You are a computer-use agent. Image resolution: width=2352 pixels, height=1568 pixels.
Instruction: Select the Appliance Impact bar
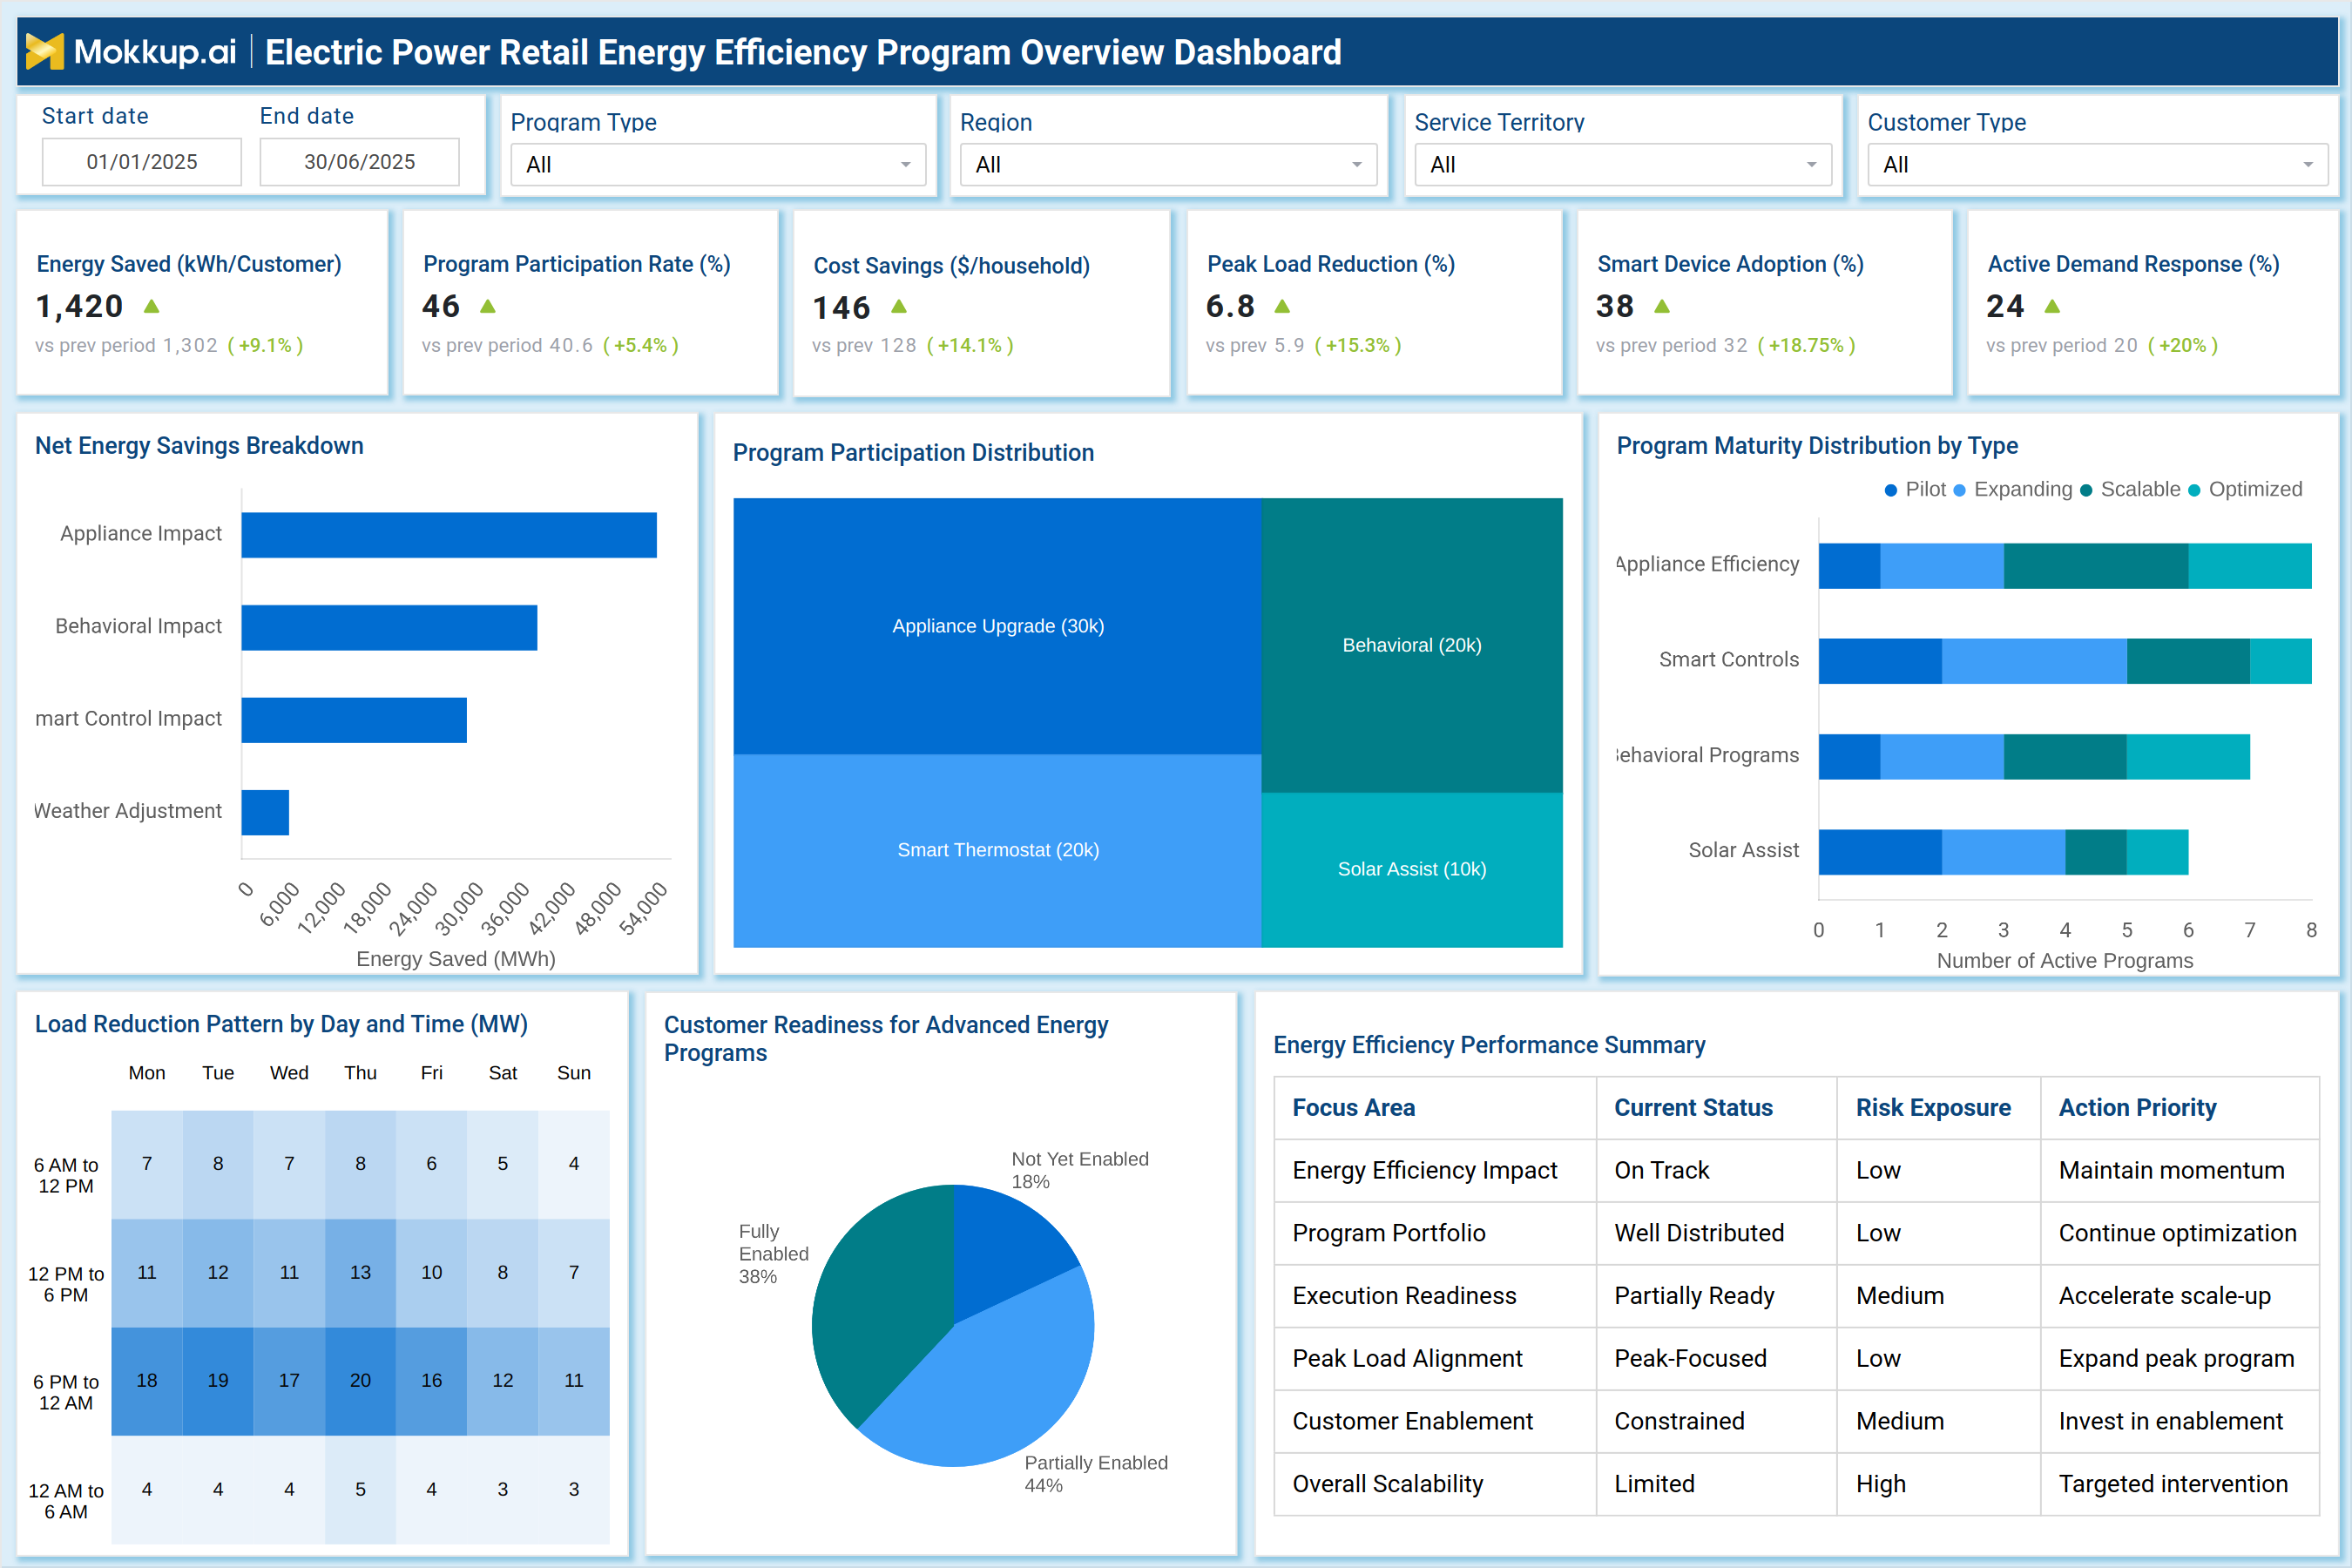pyautogui.click(x=449, y=535)
